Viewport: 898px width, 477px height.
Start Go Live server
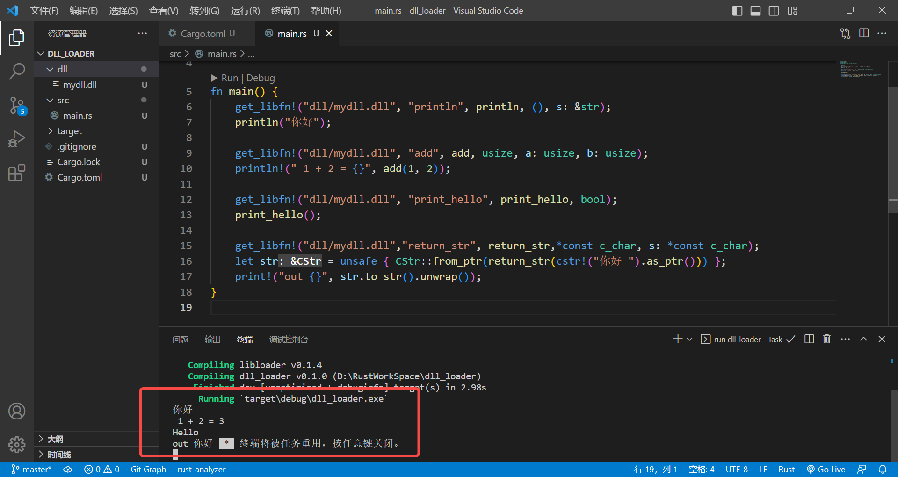(x=826, y=470)
